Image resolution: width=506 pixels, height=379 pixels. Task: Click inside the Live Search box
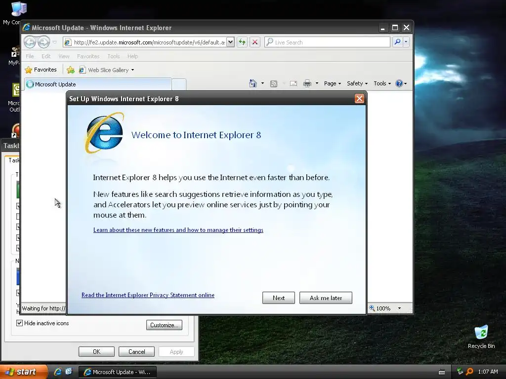(x=327, y=42)
